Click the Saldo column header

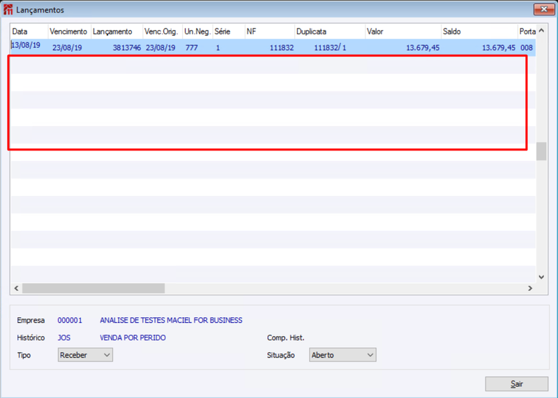pyautogui.click(x=479, y=31)
